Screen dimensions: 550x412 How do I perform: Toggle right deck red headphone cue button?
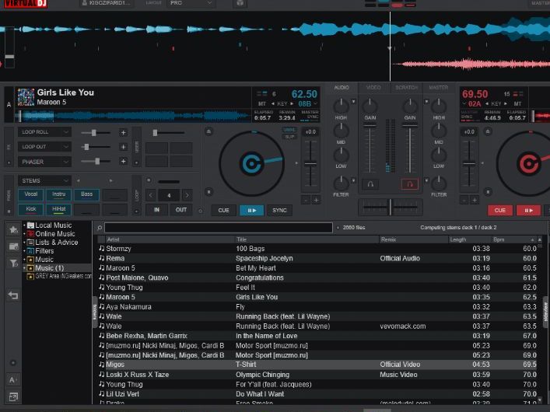coord(409,184)
